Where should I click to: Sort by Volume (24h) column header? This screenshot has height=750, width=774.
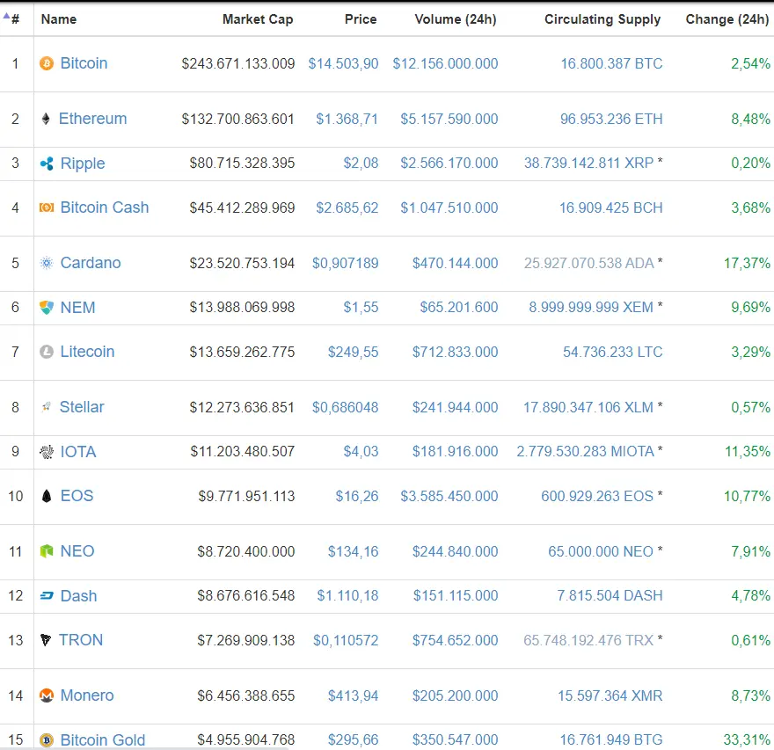(456, 19)
